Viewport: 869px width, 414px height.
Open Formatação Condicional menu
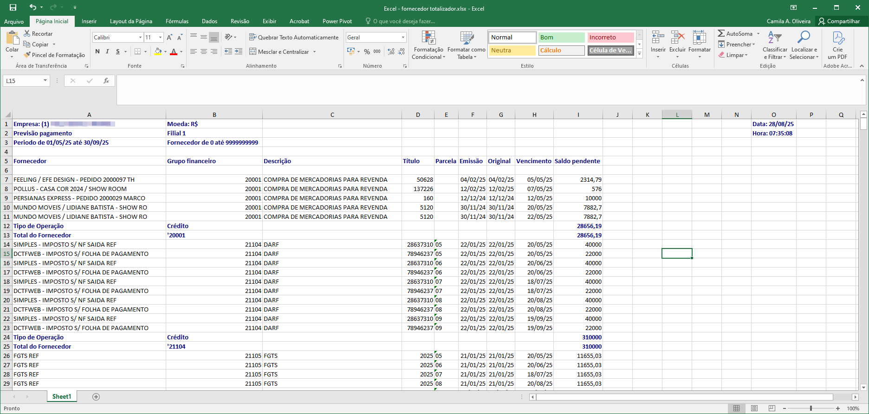pos(428,45)
